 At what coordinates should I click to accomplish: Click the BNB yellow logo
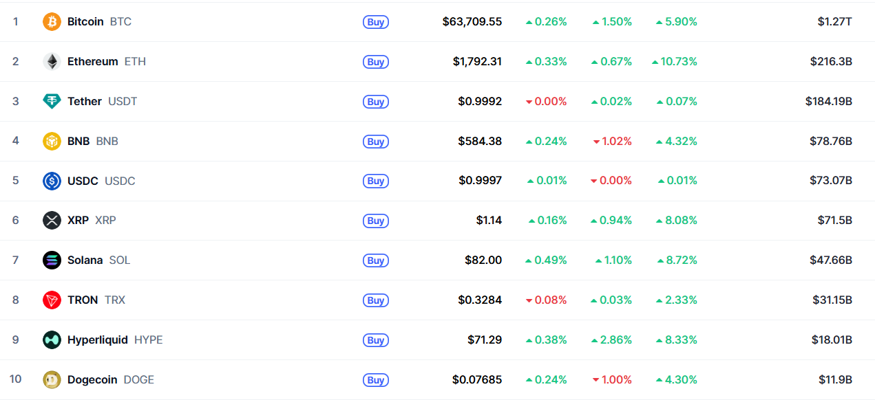[x=52, y=141]
